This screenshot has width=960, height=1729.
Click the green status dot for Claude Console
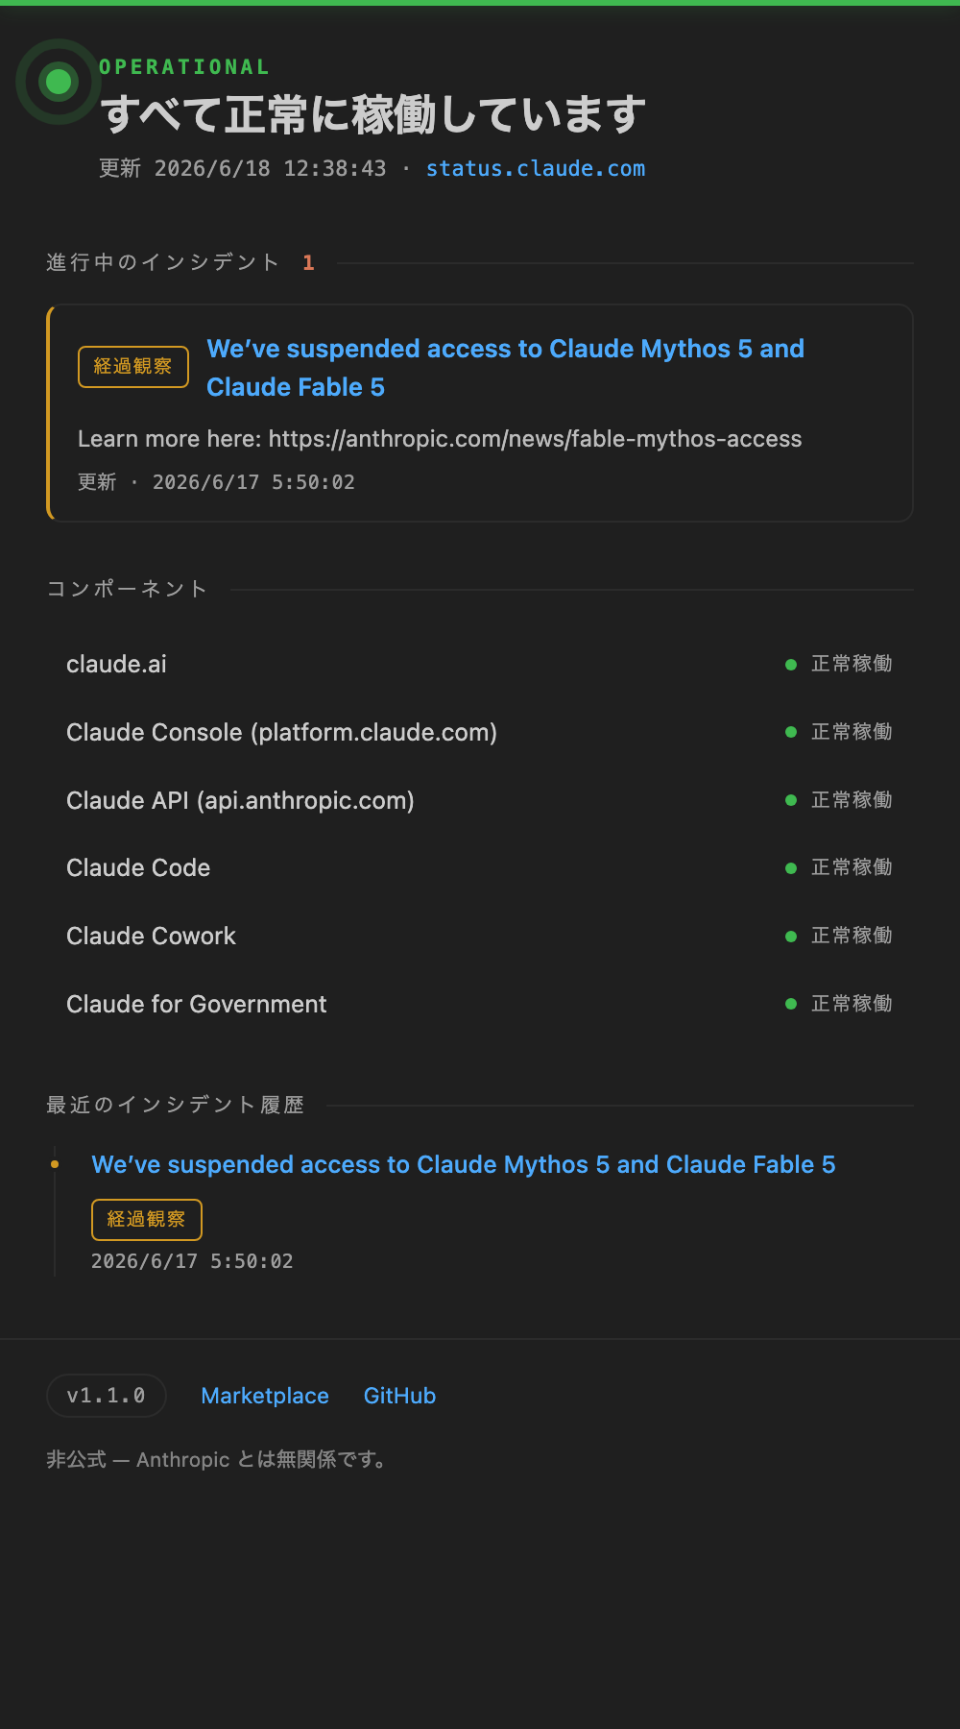pyautogui.click(x=791, y=732)
